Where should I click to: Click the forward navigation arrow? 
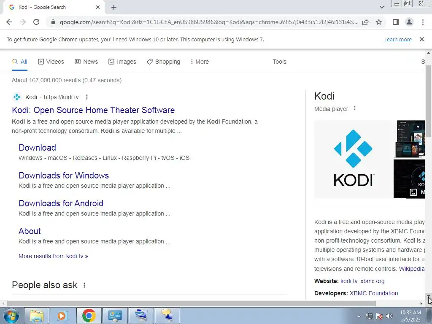[x=23, y=22]
